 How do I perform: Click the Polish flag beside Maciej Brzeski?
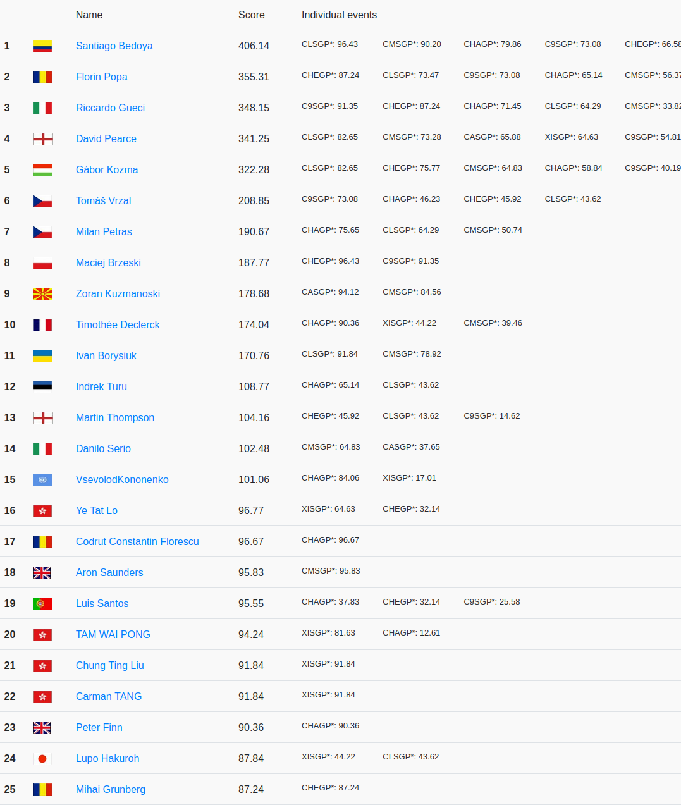click(x=42, y=263)
